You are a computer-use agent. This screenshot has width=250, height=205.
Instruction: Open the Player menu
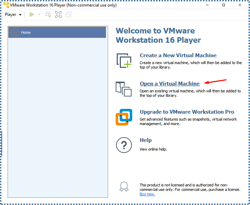13,14
